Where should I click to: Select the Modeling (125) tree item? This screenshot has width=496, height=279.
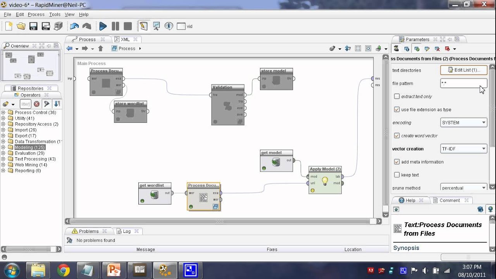[x=30, y=147]
